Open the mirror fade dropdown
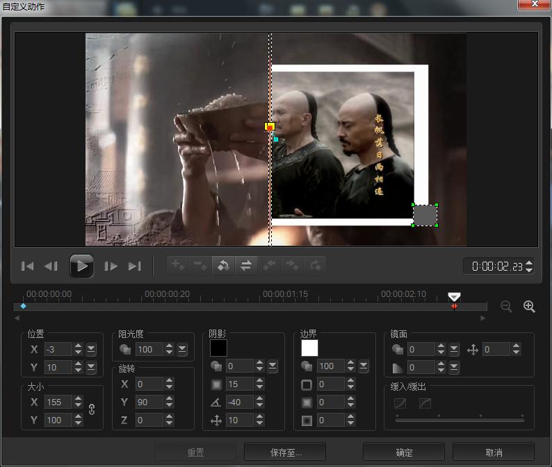 [x=454, y=368]
